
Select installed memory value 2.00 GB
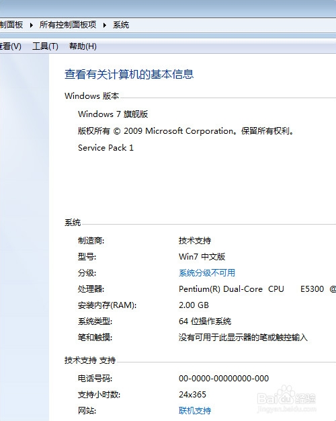[194, 305]
